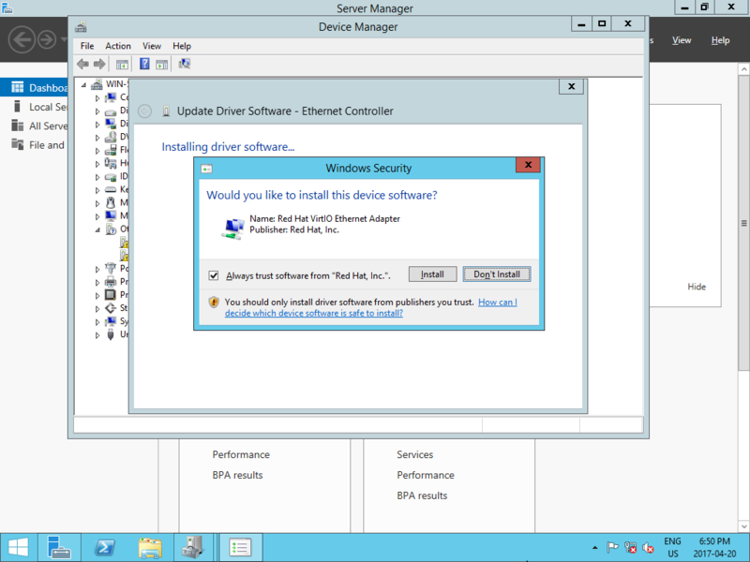750x562 pixels.
Task: Uncheck Always trust software from Red Hat
Action: pyautogui.click(x=214, y=275)
